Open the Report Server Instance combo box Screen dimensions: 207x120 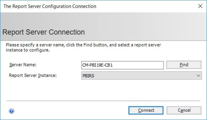141,76
